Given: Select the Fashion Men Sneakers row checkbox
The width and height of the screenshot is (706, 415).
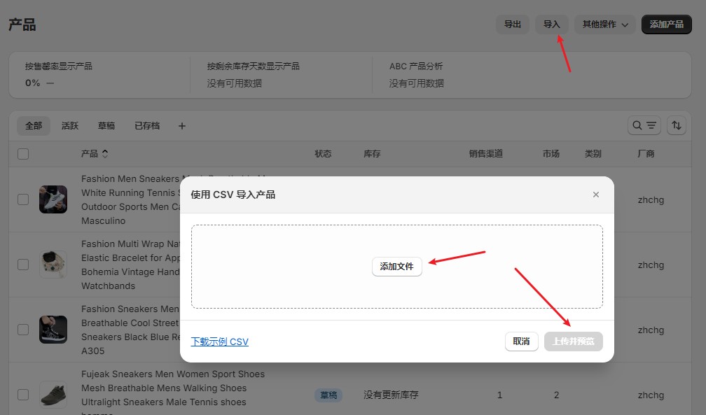Looking at the screenshot, I should tap(23, 199).
